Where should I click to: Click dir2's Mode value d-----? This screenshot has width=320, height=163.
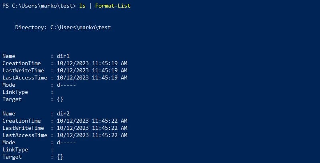pos(66,143)
